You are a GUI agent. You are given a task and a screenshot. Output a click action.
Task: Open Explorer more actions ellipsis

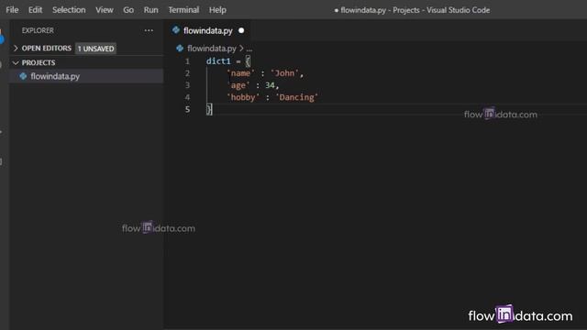149,30
